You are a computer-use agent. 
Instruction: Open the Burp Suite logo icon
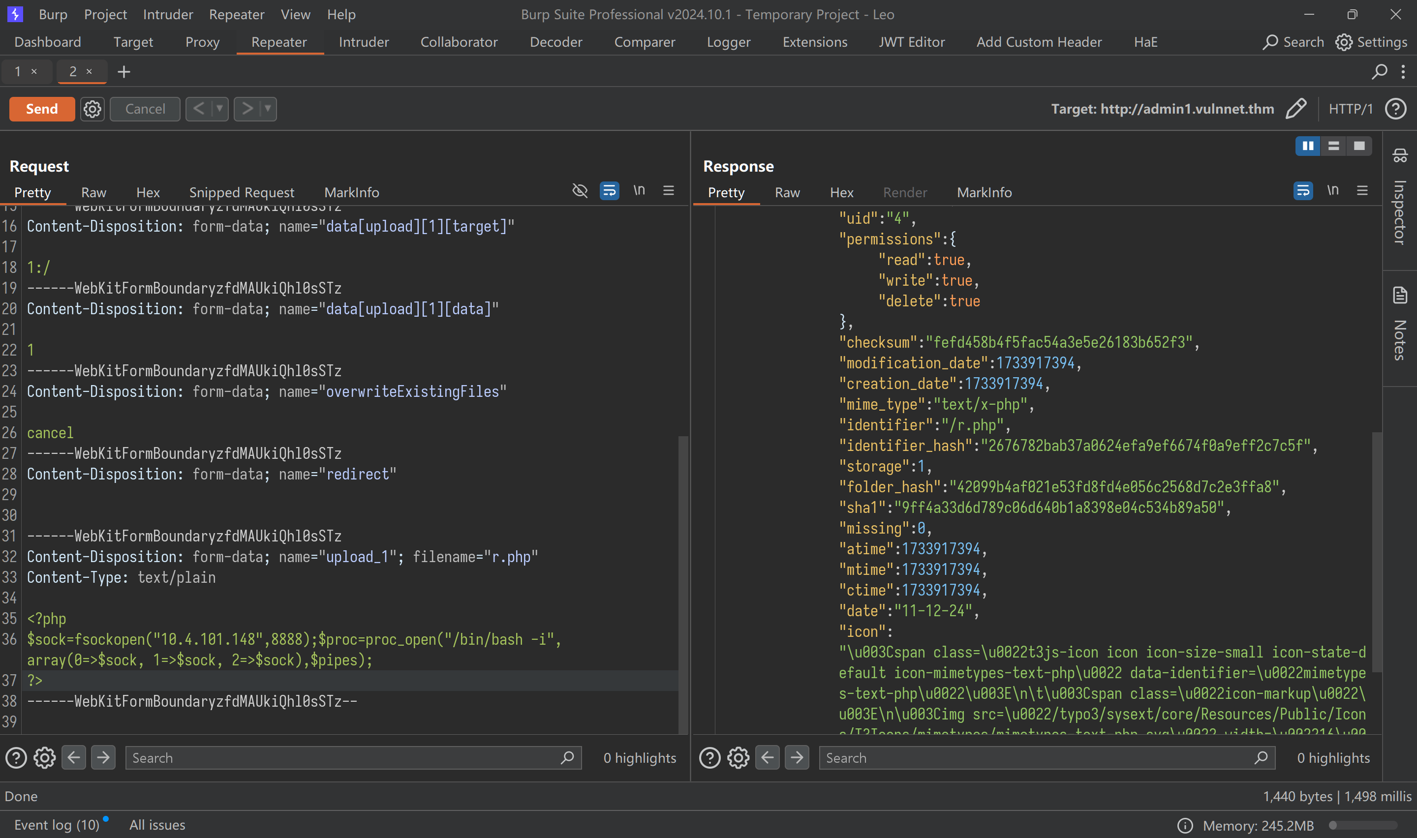point(15,14)
